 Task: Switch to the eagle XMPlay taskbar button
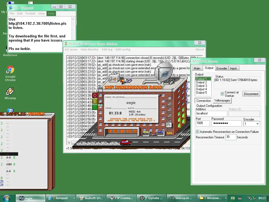tap(30, 198)
